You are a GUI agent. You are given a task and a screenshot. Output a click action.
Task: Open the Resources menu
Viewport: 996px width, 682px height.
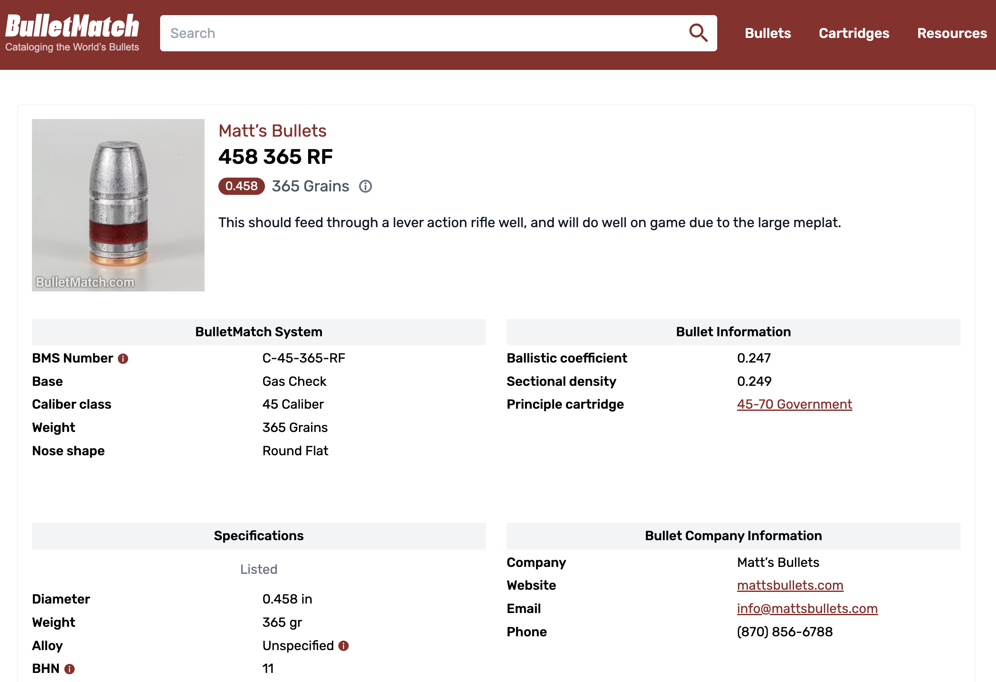coord(952,33)
